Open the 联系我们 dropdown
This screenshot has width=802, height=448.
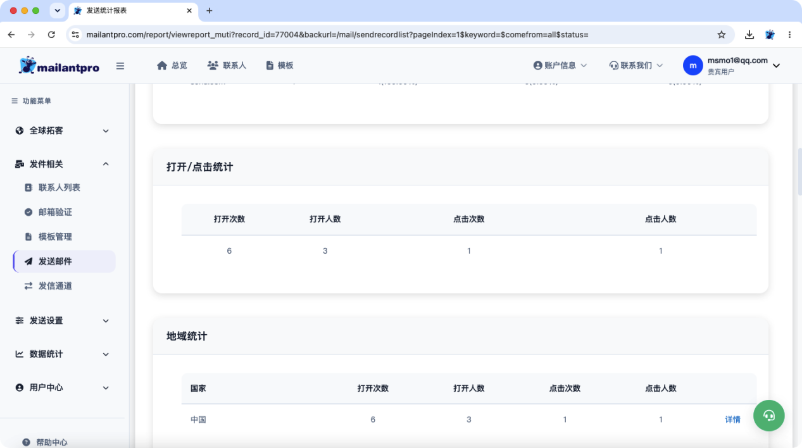pos(636,65)
